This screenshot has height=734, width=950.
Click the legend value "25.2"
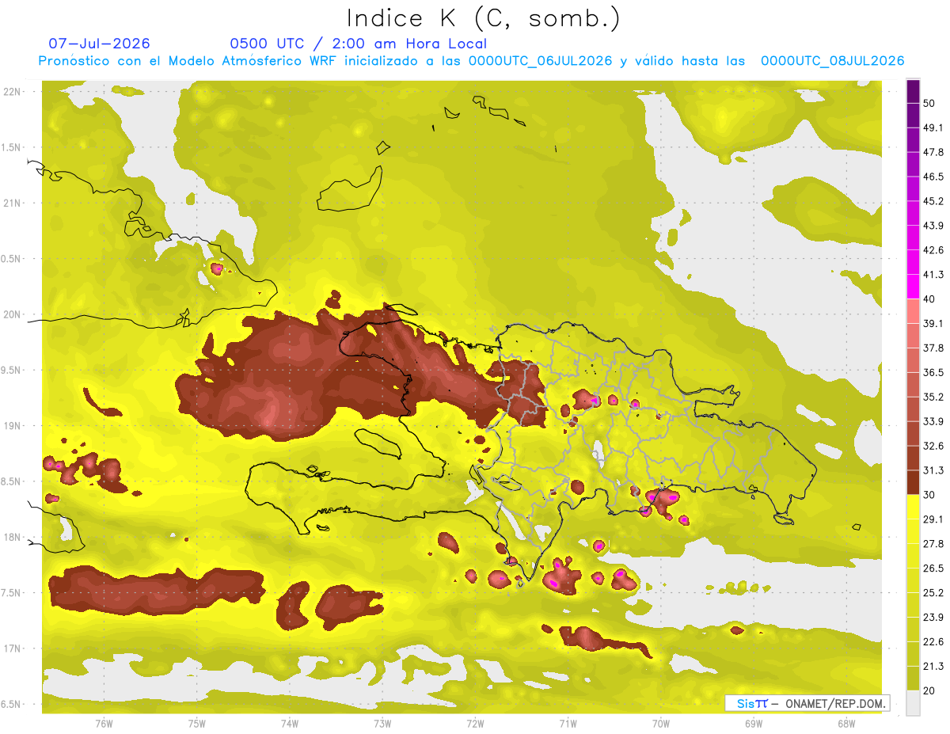click(x=933, y=593)
